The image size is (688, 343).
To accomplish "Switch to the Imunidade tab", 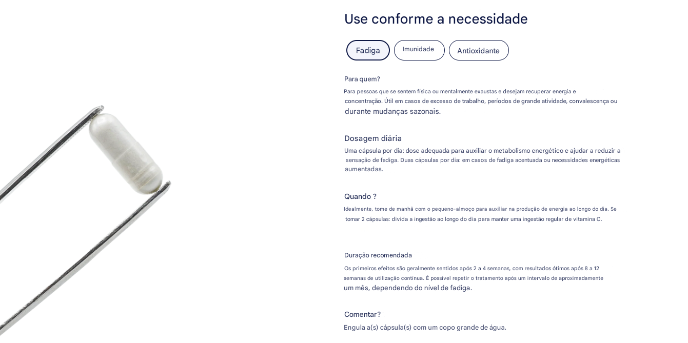I will pyautogui.click(x=419, y=50).
